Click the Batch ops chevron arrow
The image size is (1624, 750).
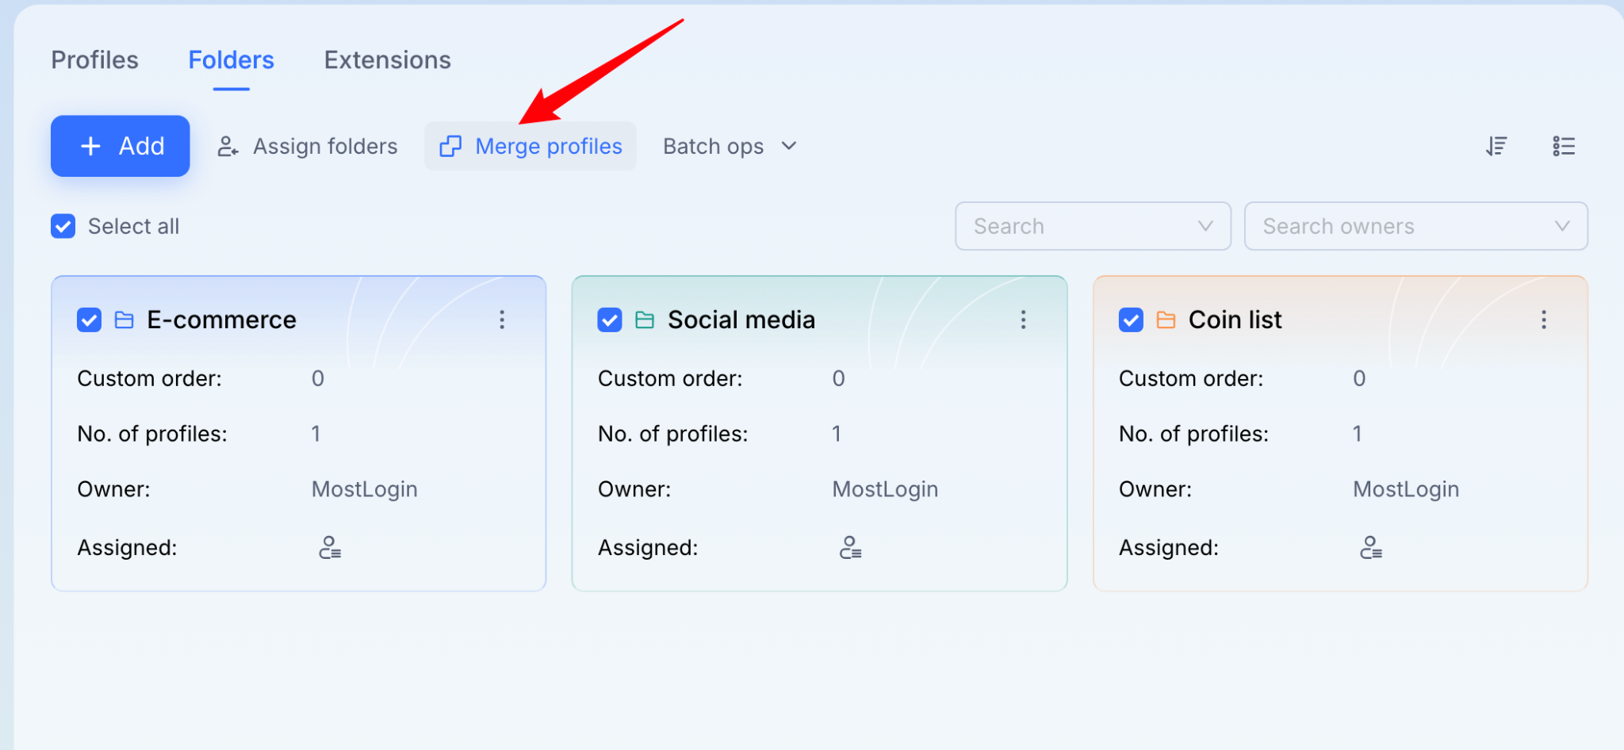[x=788, y=146]
